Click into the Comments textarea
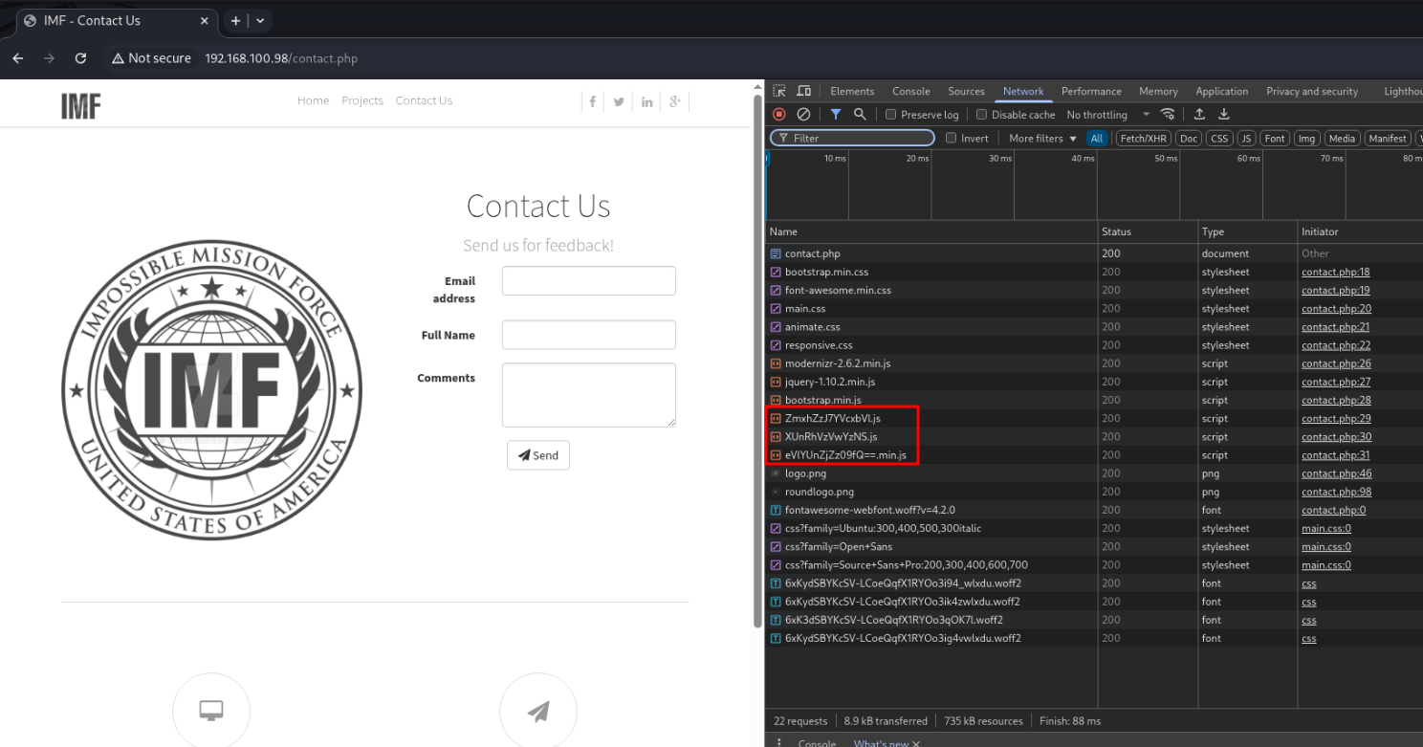Image resolution: width=1423 pixels, height=747 pixels. coord(589,394)
